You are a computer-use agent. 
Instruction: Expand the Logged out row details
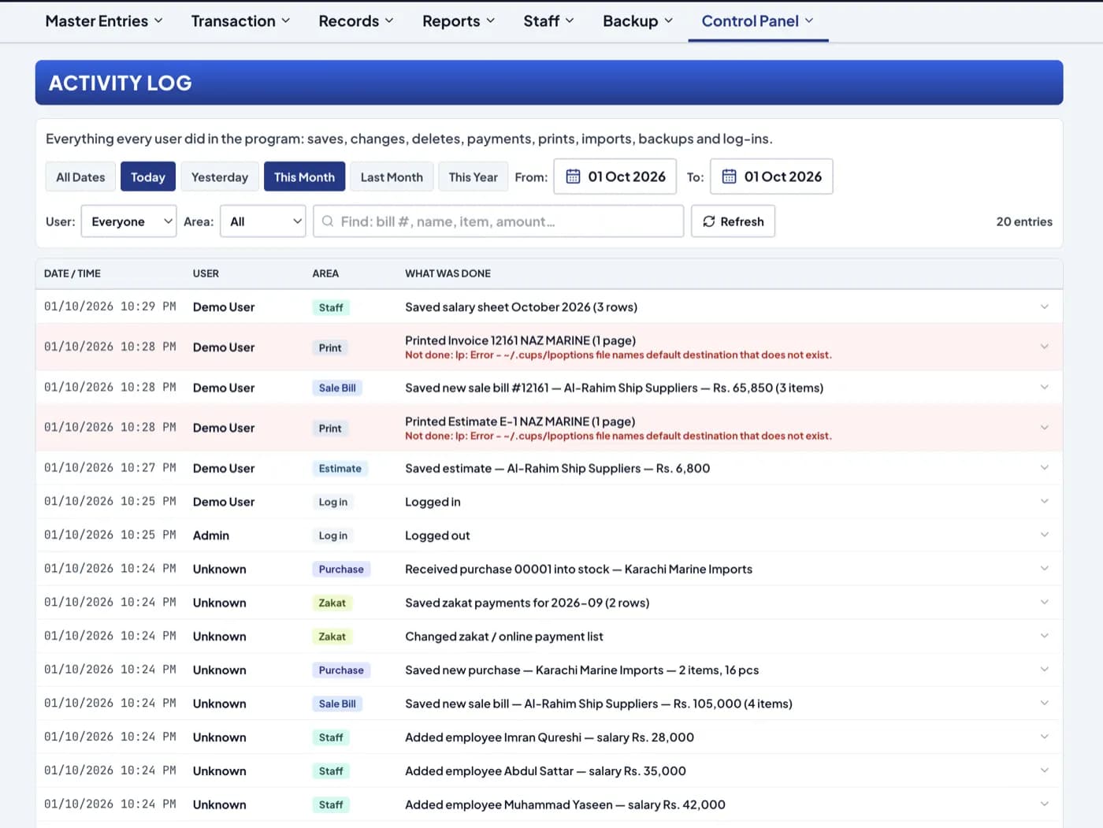click(x=1045, y=535)
